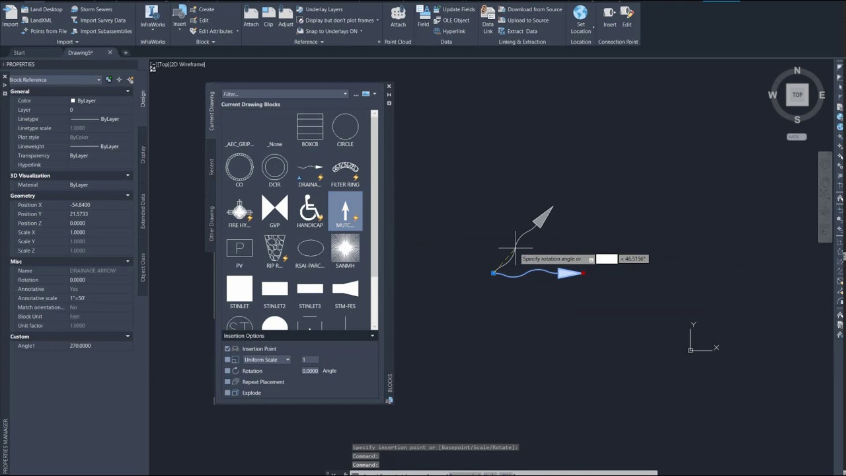Select the Clip reference tool
846x476 pixels.
268,17
